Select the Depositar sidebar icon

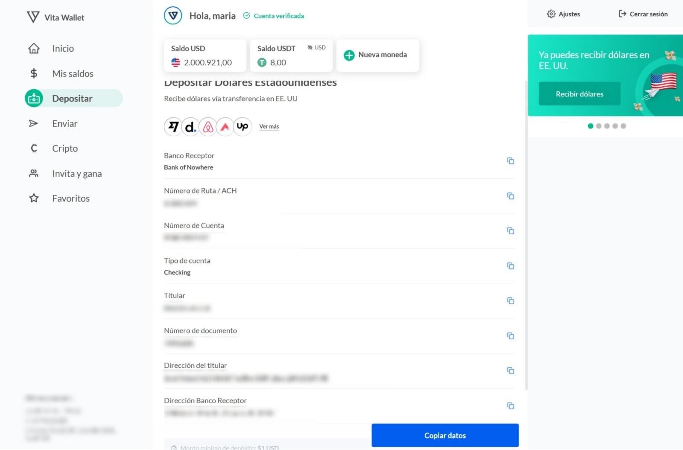coord(33,98)
